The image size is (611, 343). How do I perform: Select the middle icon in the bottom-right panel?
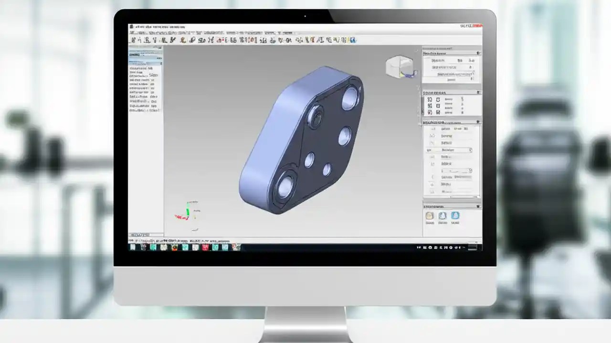point(442,216)
